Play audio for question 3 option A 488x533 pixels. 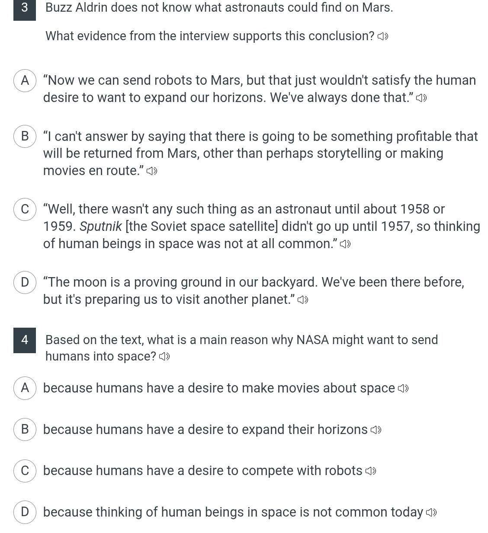[x=421, y=99]
